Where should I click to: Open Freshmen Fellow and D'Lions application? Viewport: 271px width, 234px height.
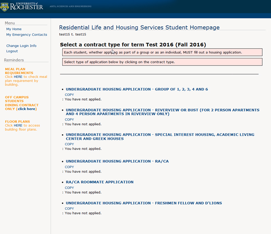coord(144,203)
